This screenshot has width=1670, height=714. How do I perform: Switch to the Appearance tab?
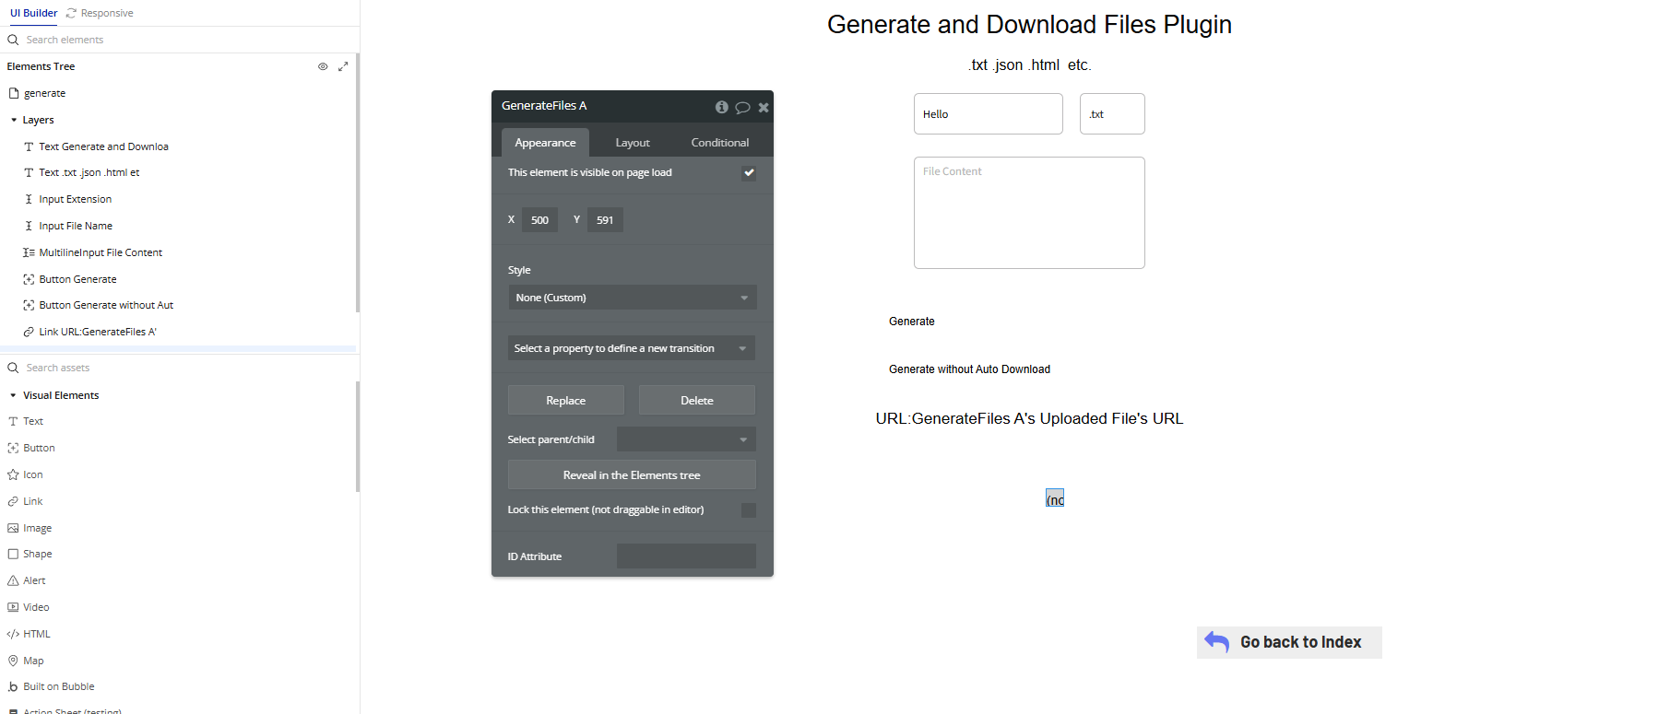coord(545,143)
